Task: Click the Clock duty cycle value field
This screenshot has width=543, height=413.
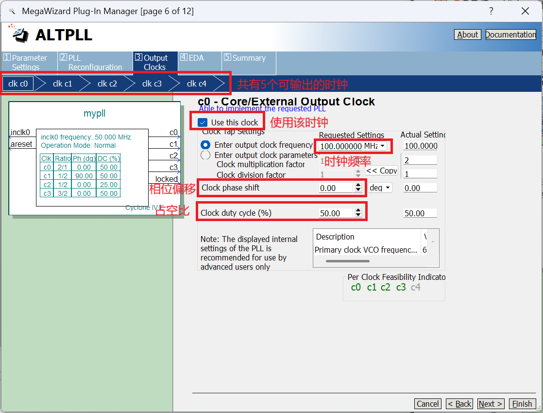Action: point(336,213)
